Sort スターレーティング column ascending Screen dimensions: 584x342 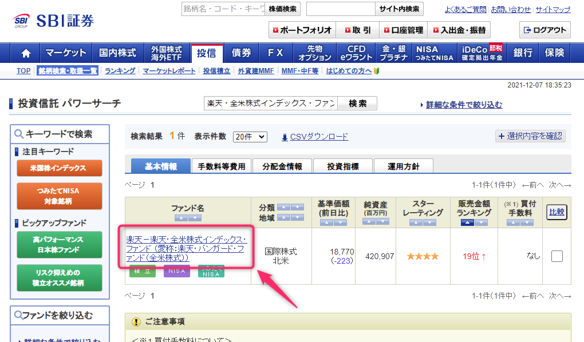click(x=416, y=222)
